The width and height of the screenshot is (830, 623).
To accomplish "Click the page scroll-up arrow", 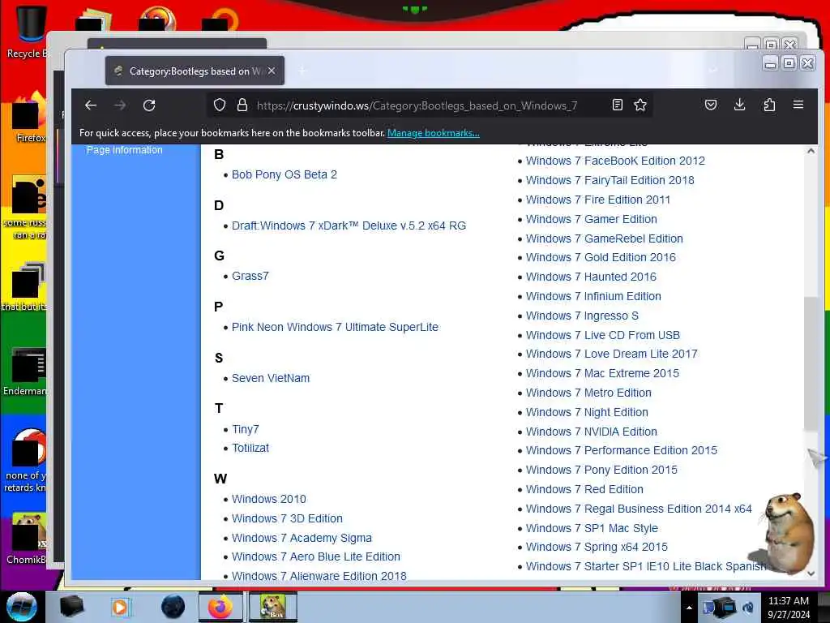I will [811, 151].
